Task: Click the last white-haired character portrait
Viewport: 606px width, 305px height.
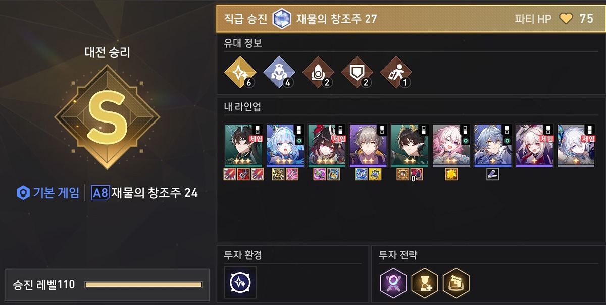Action: pyautogui.click(x=576, y=145)
